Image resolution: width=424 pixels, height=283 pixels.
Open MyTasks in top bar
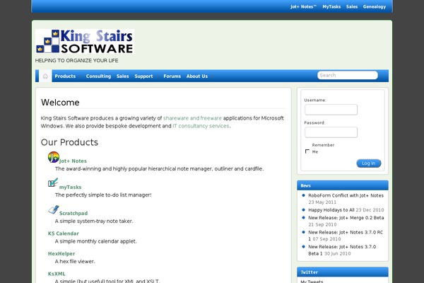coord(331,6)
